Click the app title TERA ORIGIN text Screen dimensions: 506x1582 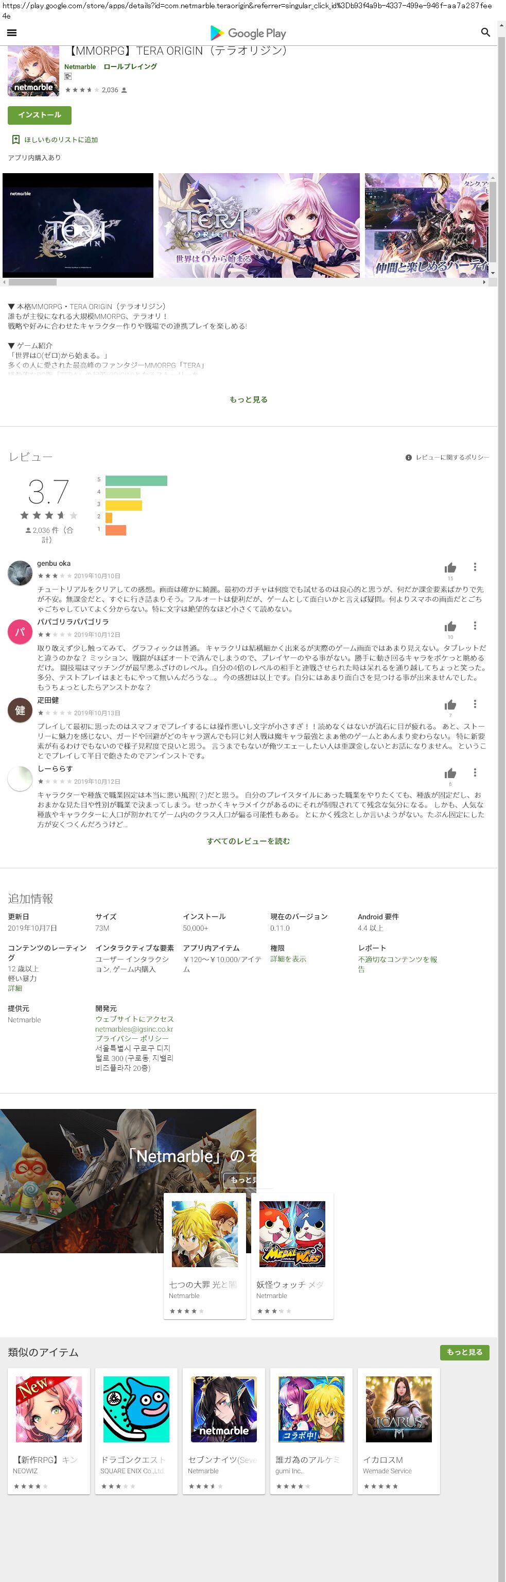(176, 51)
